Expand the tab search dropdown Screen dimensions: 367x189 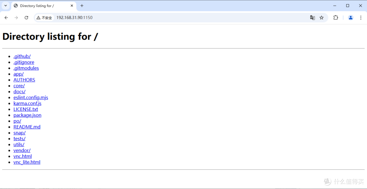[x=6, y=6]
